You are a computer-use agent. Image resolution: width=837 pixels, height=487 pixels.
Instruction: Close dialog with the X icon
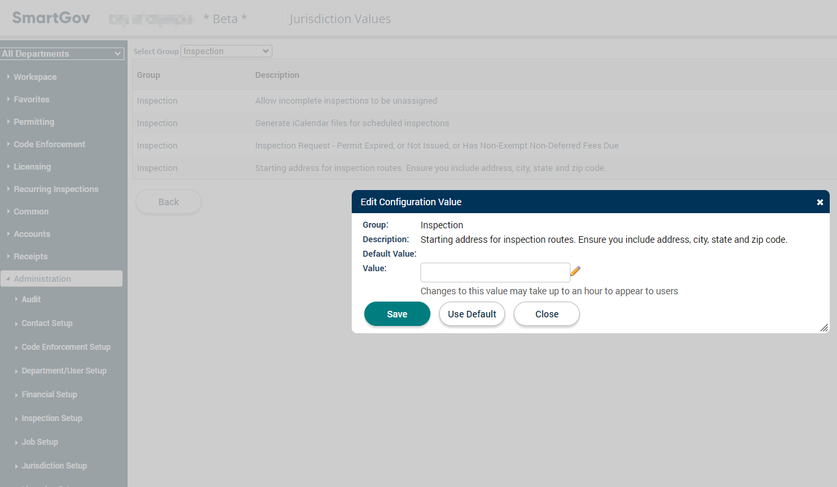pyautogui.click(x=820, y=203)
